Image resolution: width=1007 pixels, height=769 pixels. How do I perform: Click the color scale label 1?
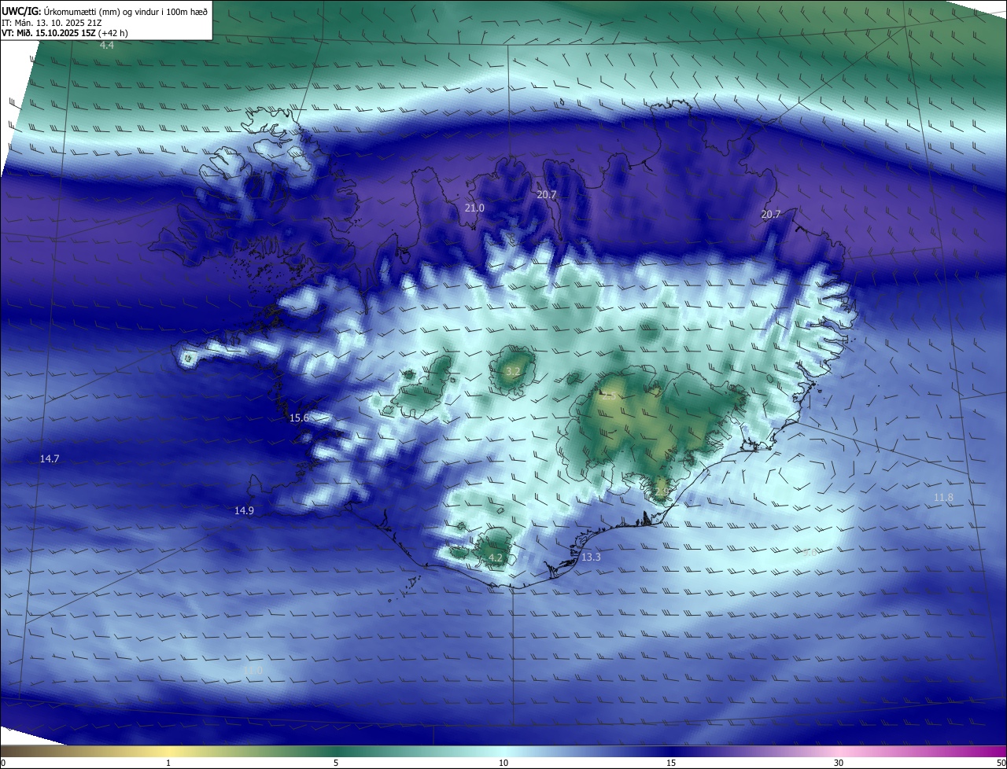(x=168, y=763)
